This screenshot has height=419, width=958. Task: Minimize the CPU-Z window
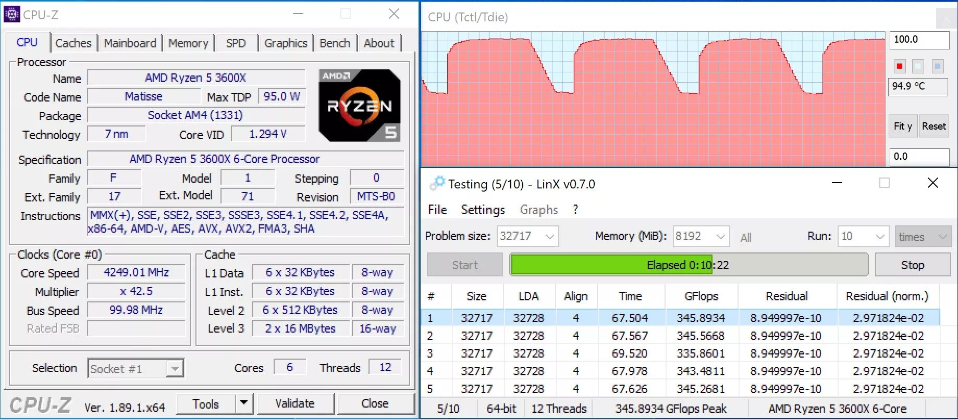coord(298,14)
